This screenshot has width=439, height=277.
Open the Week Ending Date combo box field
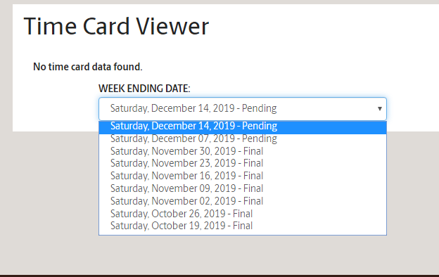click(243, 108)
